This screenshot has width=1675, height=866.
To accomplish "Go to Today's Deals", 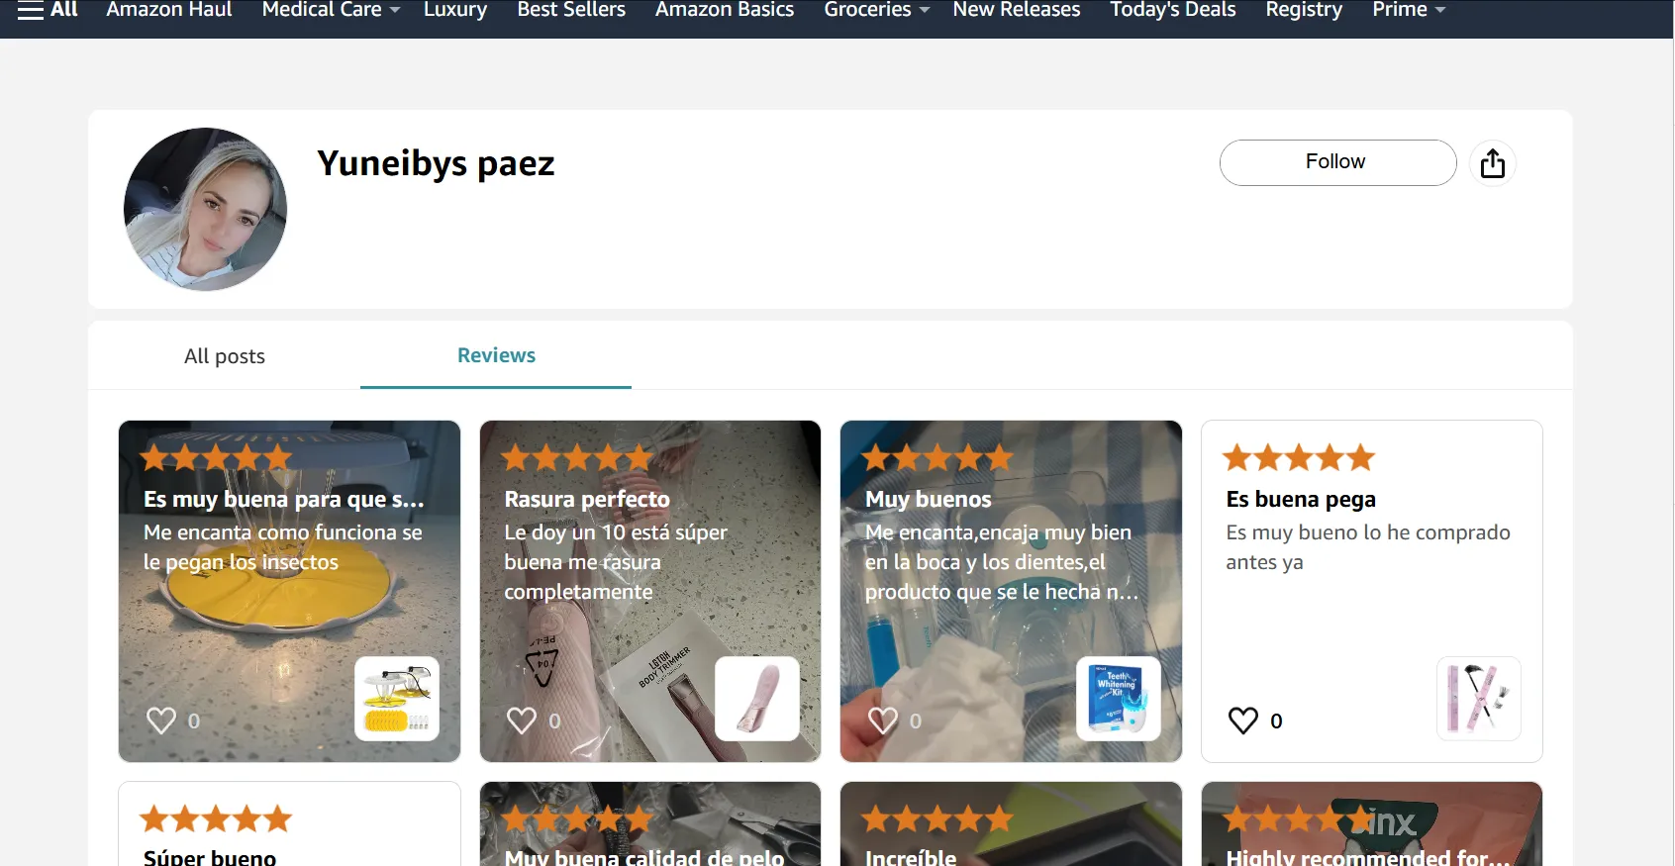I will [1173, 10].
